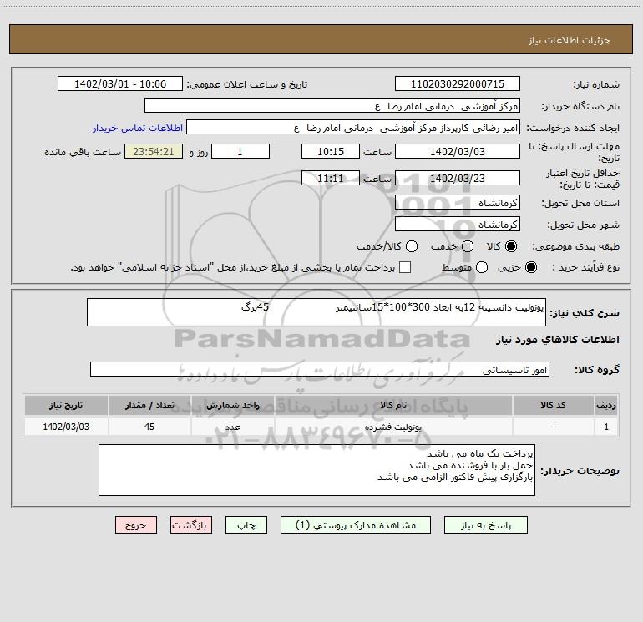
Task: Click the تعداد / مقدار column header
Action: tap(149, 405)
